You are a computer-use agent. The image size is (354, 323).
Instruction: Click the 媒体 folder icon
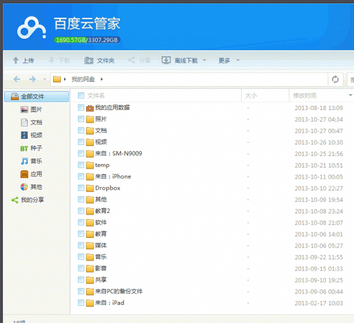[x=90, y=246]
